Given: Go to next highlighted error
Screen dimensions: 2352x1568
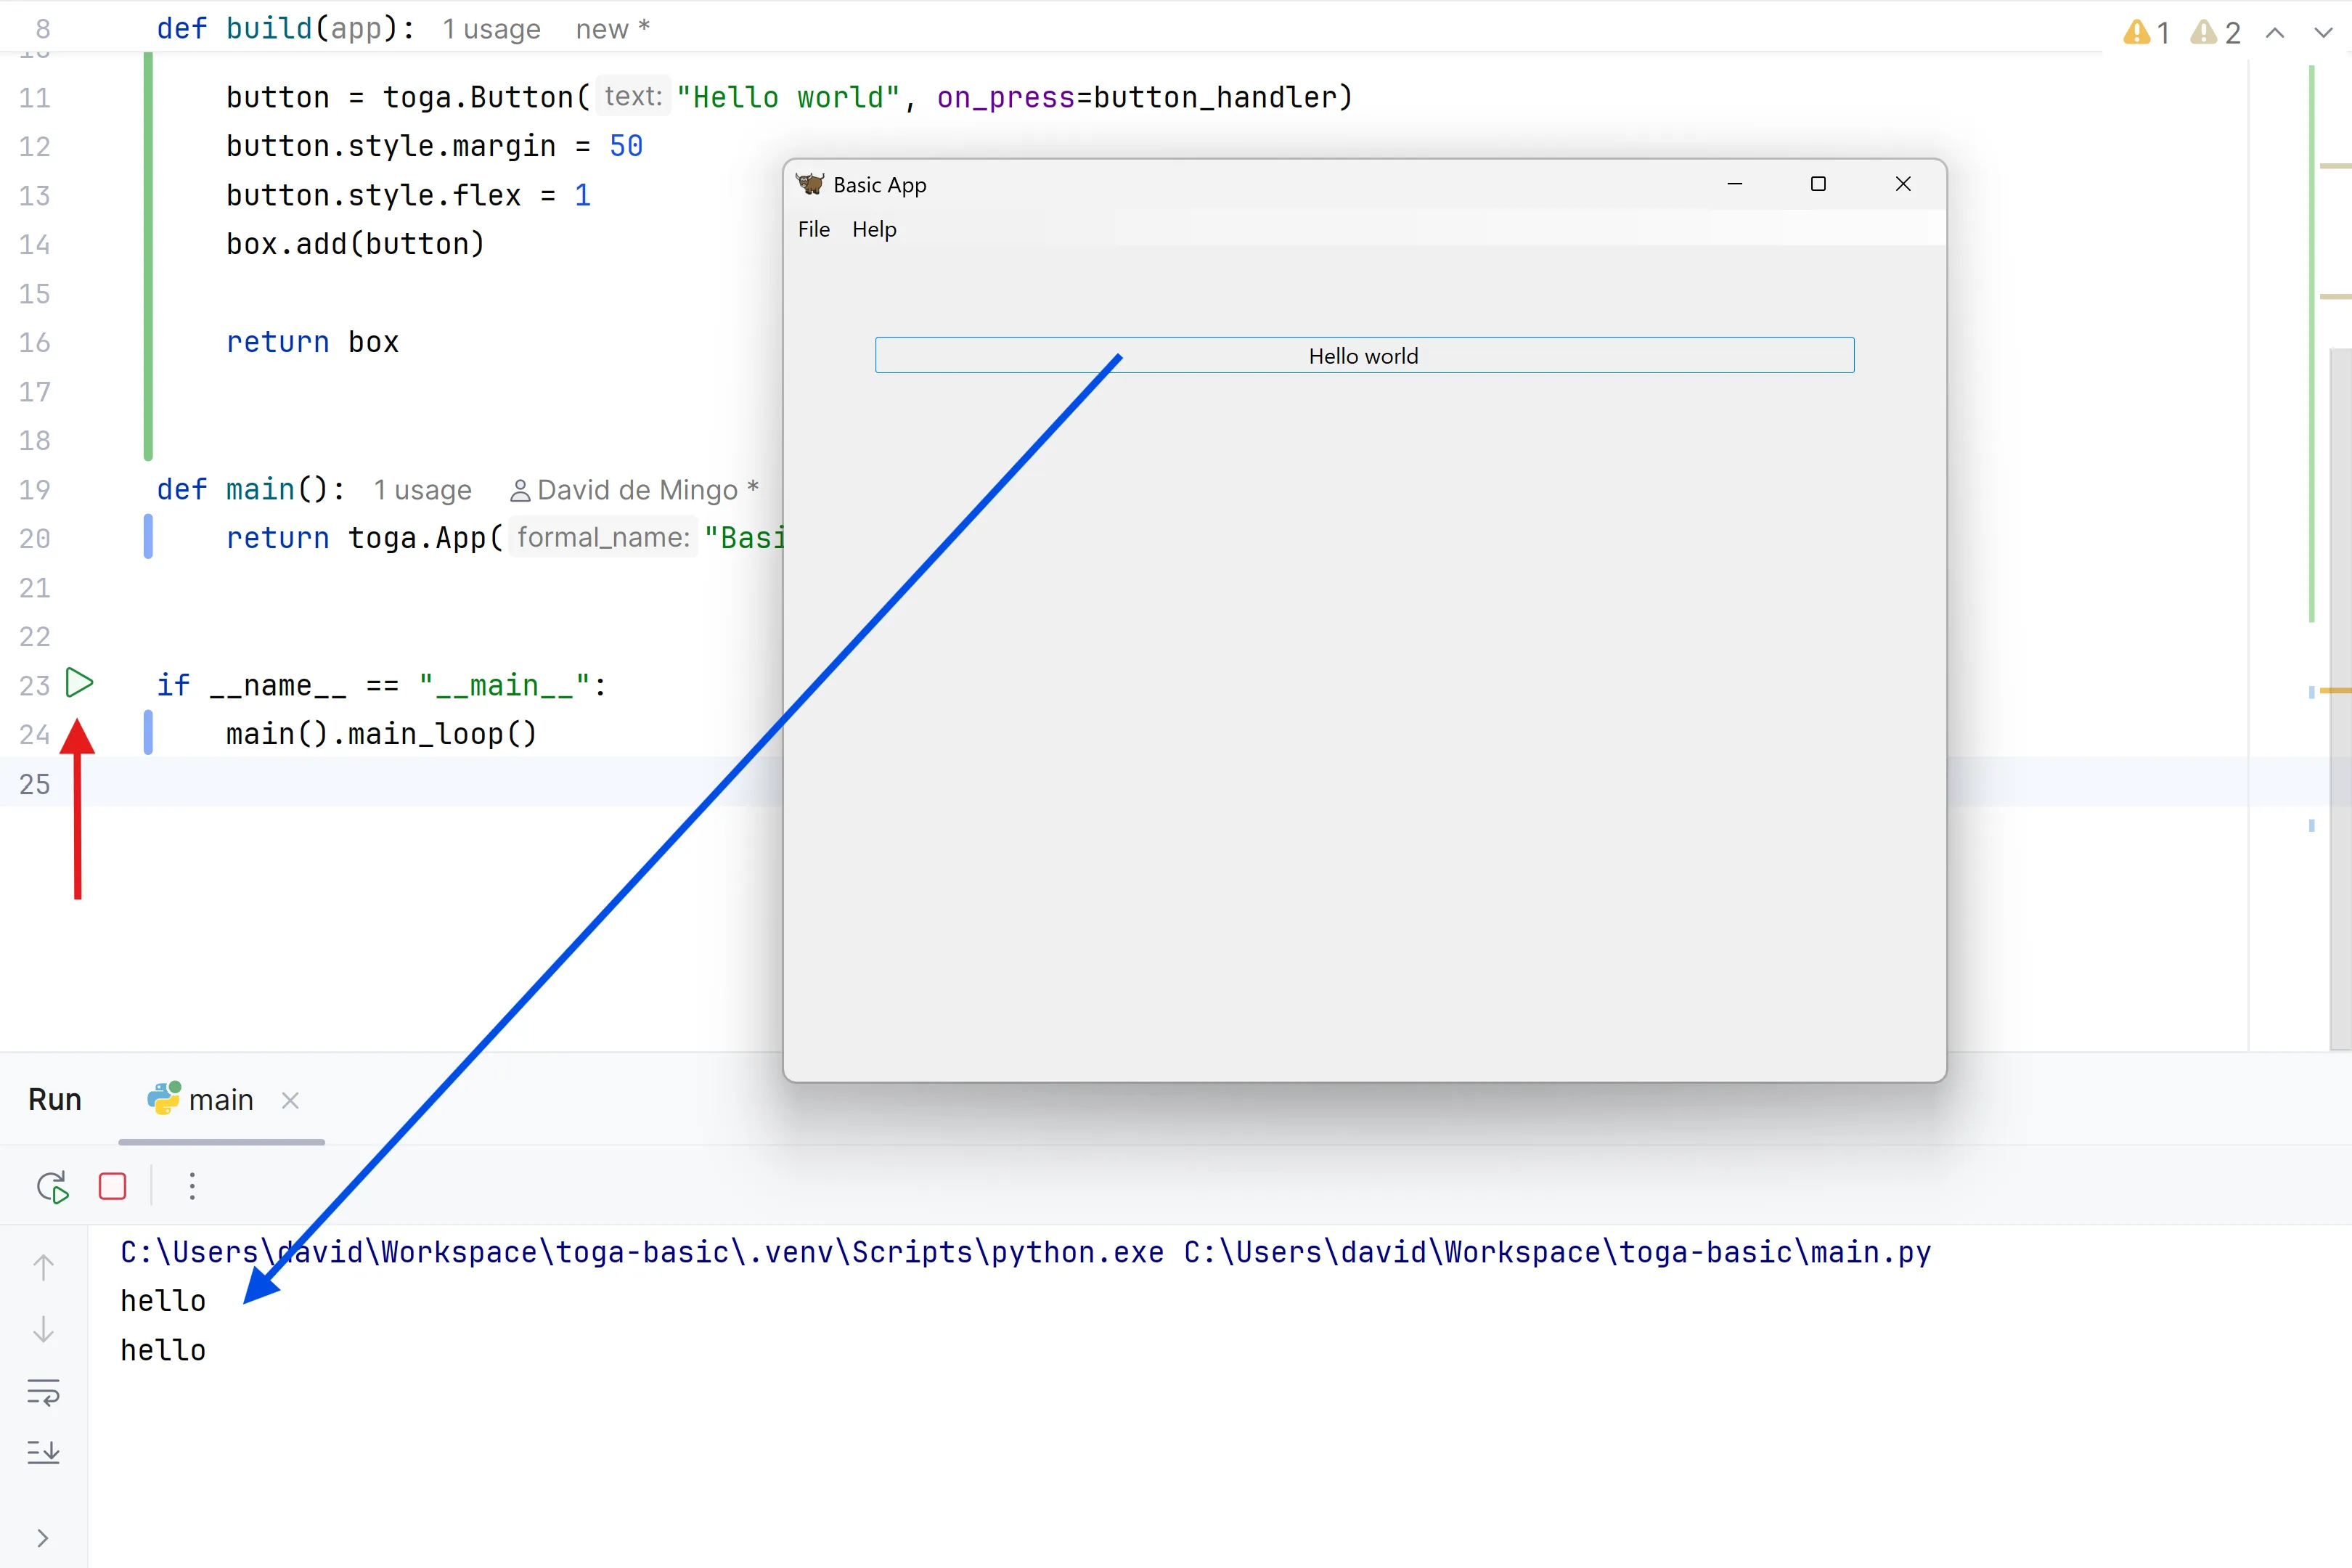Looking at the screenshot, I should 2323,33.
